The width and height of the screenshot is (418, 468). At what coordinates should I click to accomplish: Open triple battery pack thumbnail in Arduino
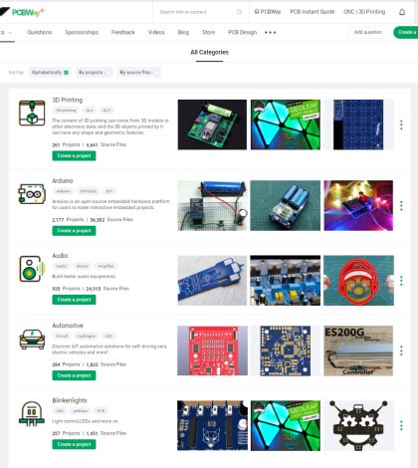pyautogui.click(x=286, y=205)
